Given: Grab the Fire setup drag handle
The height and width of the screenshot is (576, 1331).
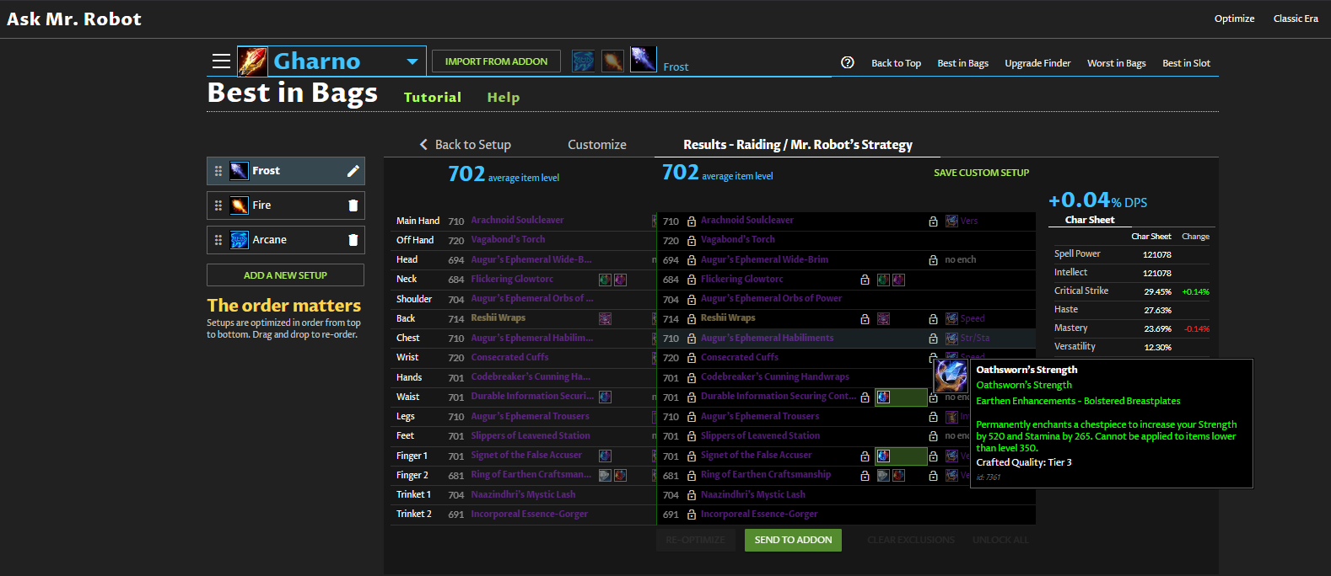Looking at the screenshot, I should pyautogui.click(x=218, y=205).
